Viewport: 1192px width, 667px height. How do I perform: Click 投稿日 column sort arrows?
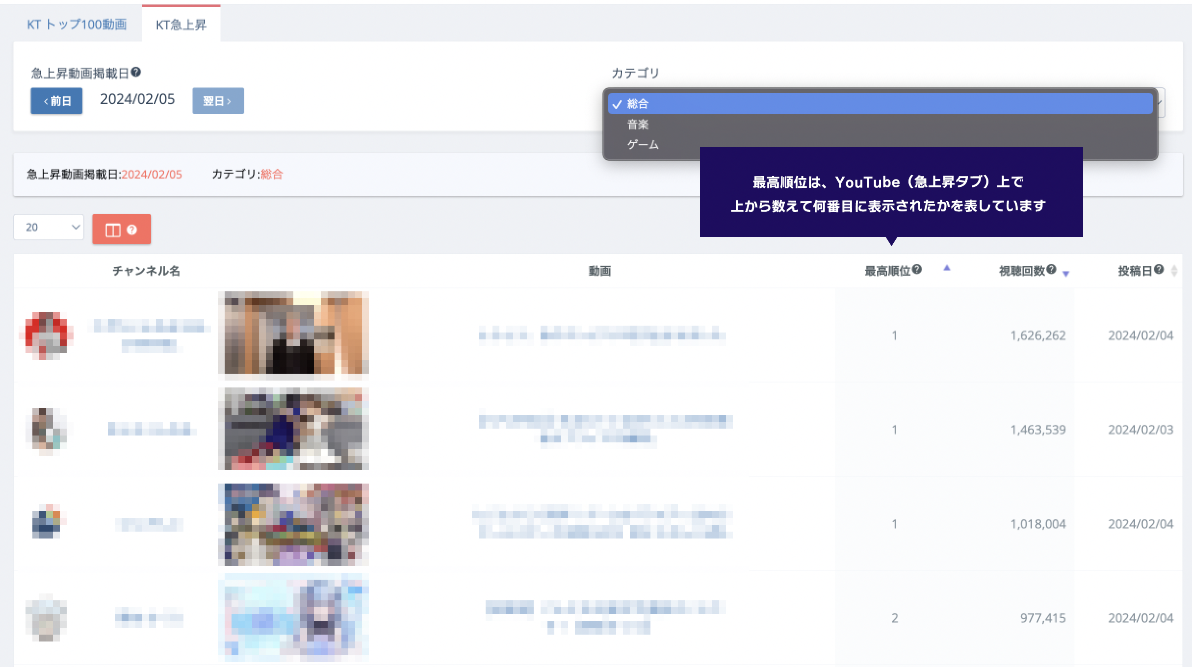point(1174,271)
